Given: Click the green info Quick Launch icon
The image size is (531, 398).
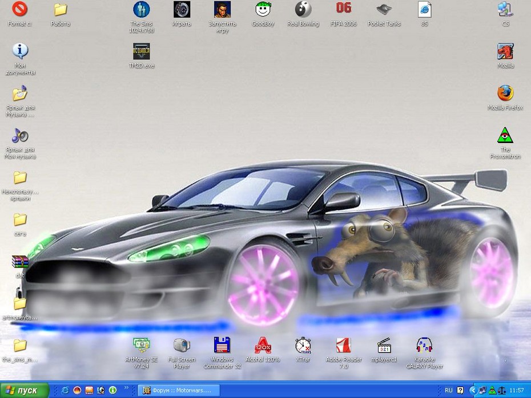Looking at the screenshot, I should (113, 390).
